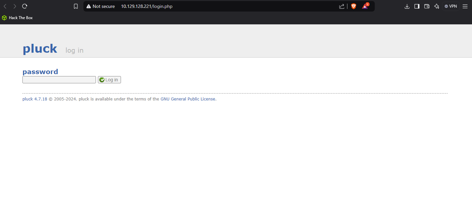Click the browser back arrow
Screen dimensions: 472x221
coord(5,6)
